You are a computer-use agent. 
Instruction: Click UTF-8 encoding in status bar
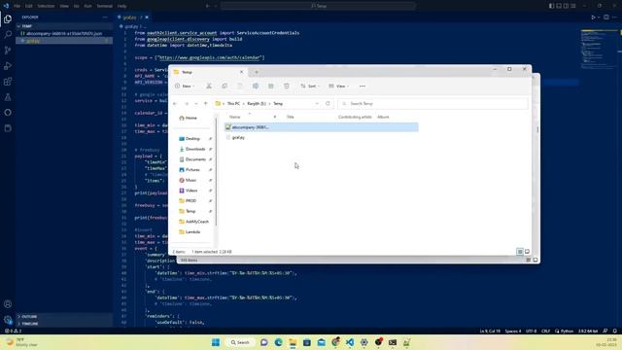click(532, 331)
